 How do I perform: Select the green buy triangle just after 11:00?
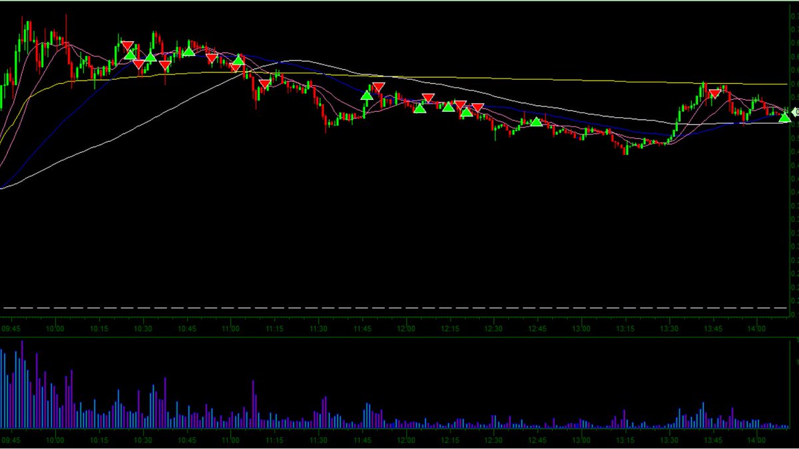[238, 61]
